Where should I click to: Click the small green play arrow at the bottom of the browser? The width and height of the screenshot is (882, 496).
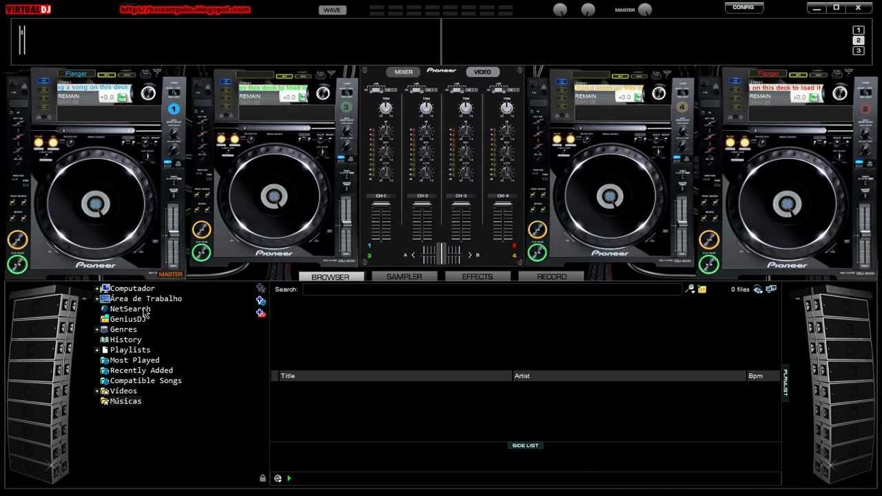coord(289,478)
